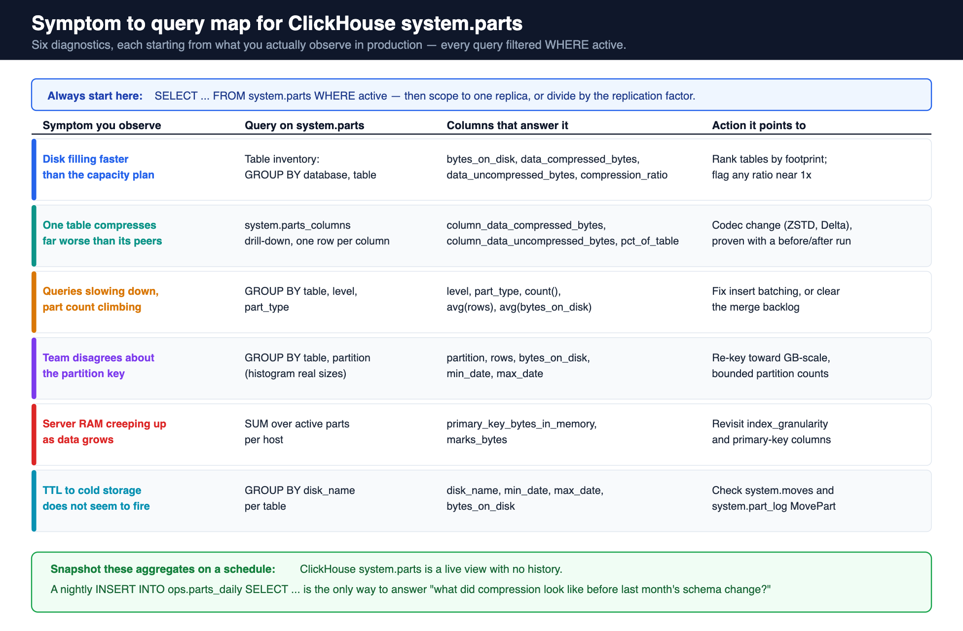This screenshot has height=631, width=963.
Task: Click the 'A nightly INSERT INTO ops.parts_daily SELECT' line
Action: click(410, 589)
